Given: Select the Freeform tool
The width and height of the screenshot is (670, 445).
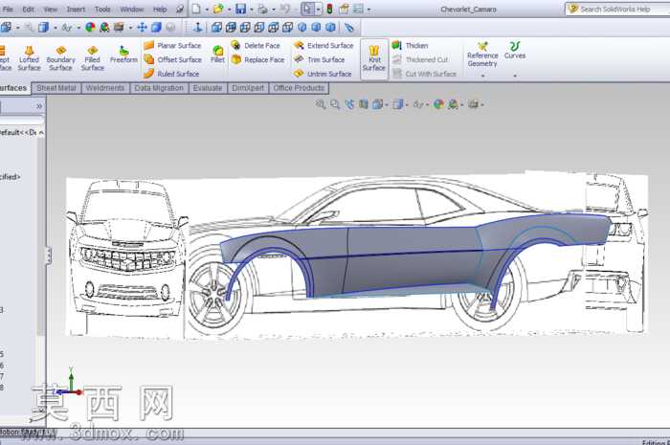Looking at the screenshot, I should point(123,55).
